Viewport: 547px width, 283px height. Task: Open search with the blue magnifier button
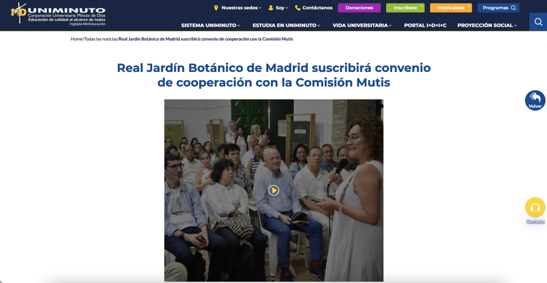[538, 22]
